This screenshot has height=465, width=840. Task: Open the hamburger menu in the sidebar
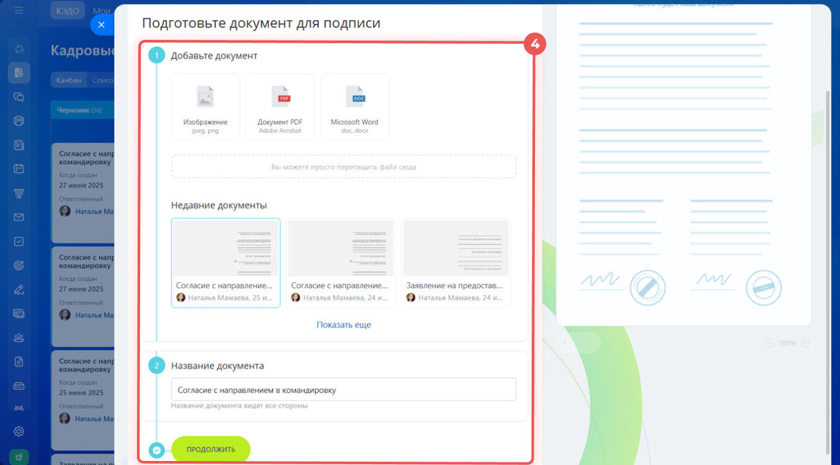pyautogui.click(x=19, y=11)
